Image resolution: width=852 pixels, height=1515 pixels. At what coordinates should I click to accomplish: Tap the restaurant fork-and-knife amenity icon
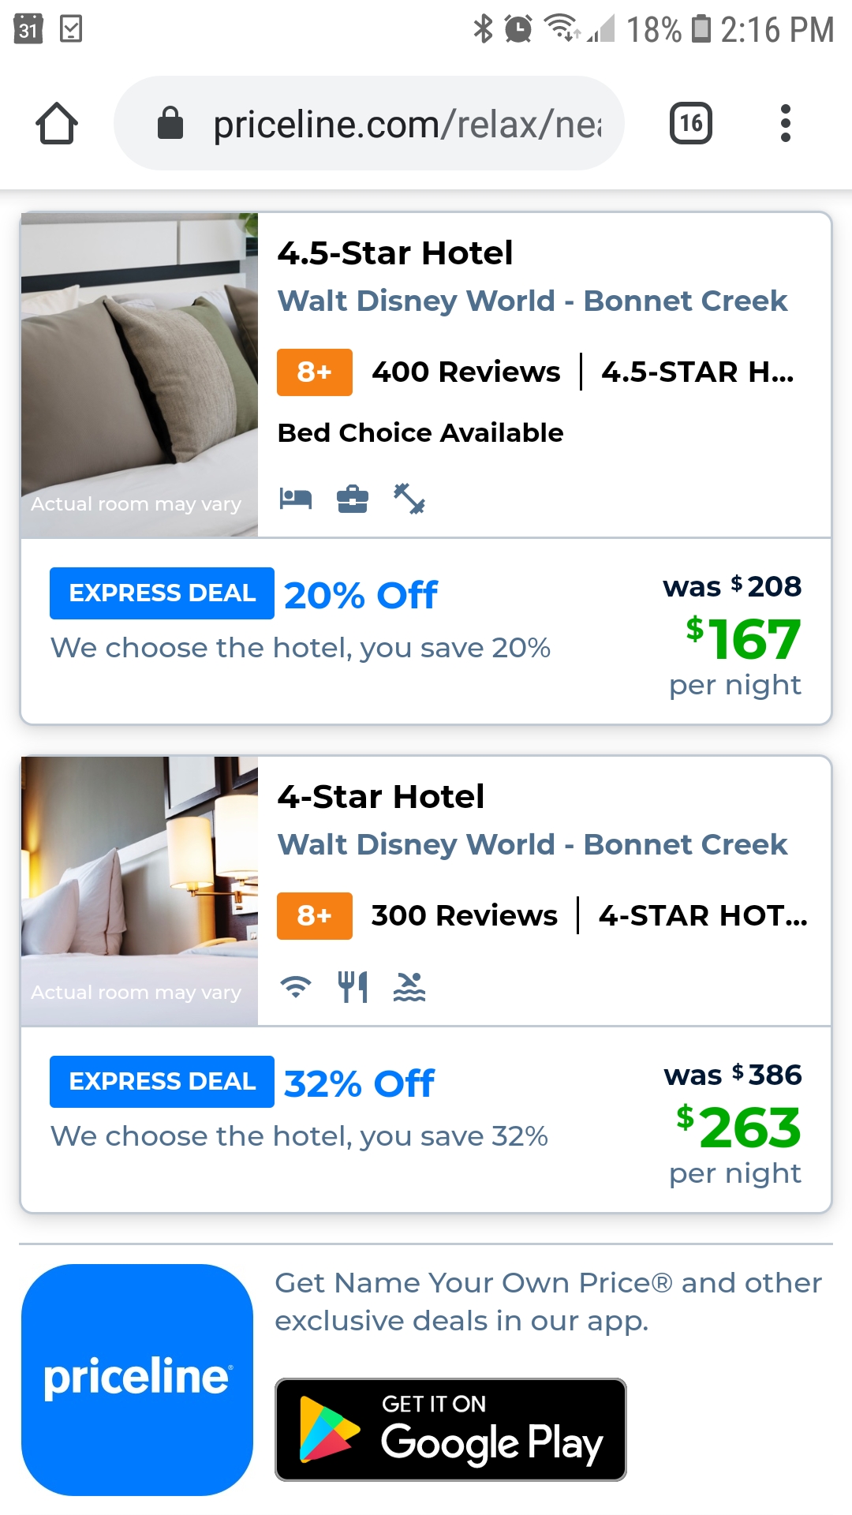[353, 987]
